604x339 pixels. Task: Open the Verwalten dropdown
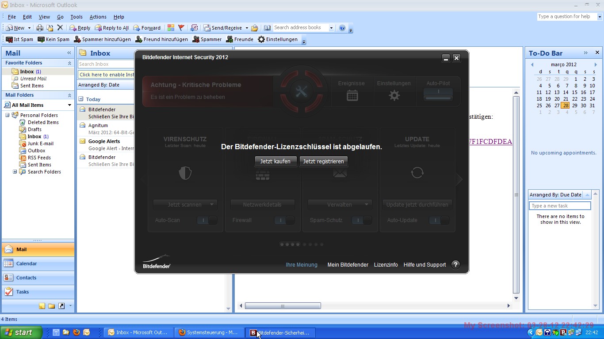coord(367,205)
